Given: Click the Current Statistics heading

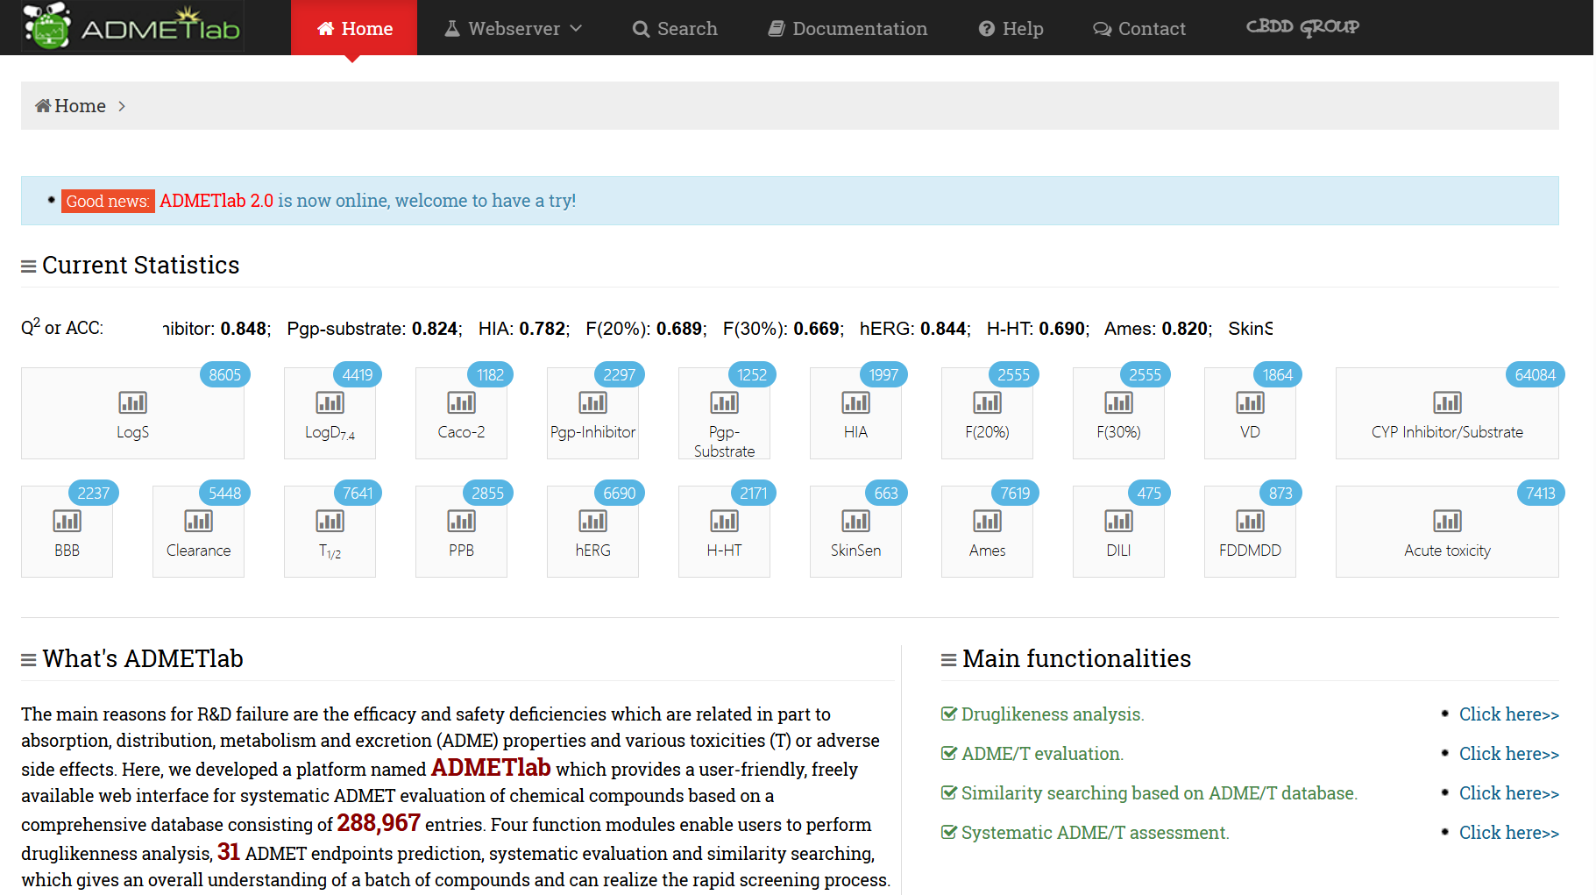Looking at the screenshot, I should click(141, 265).
